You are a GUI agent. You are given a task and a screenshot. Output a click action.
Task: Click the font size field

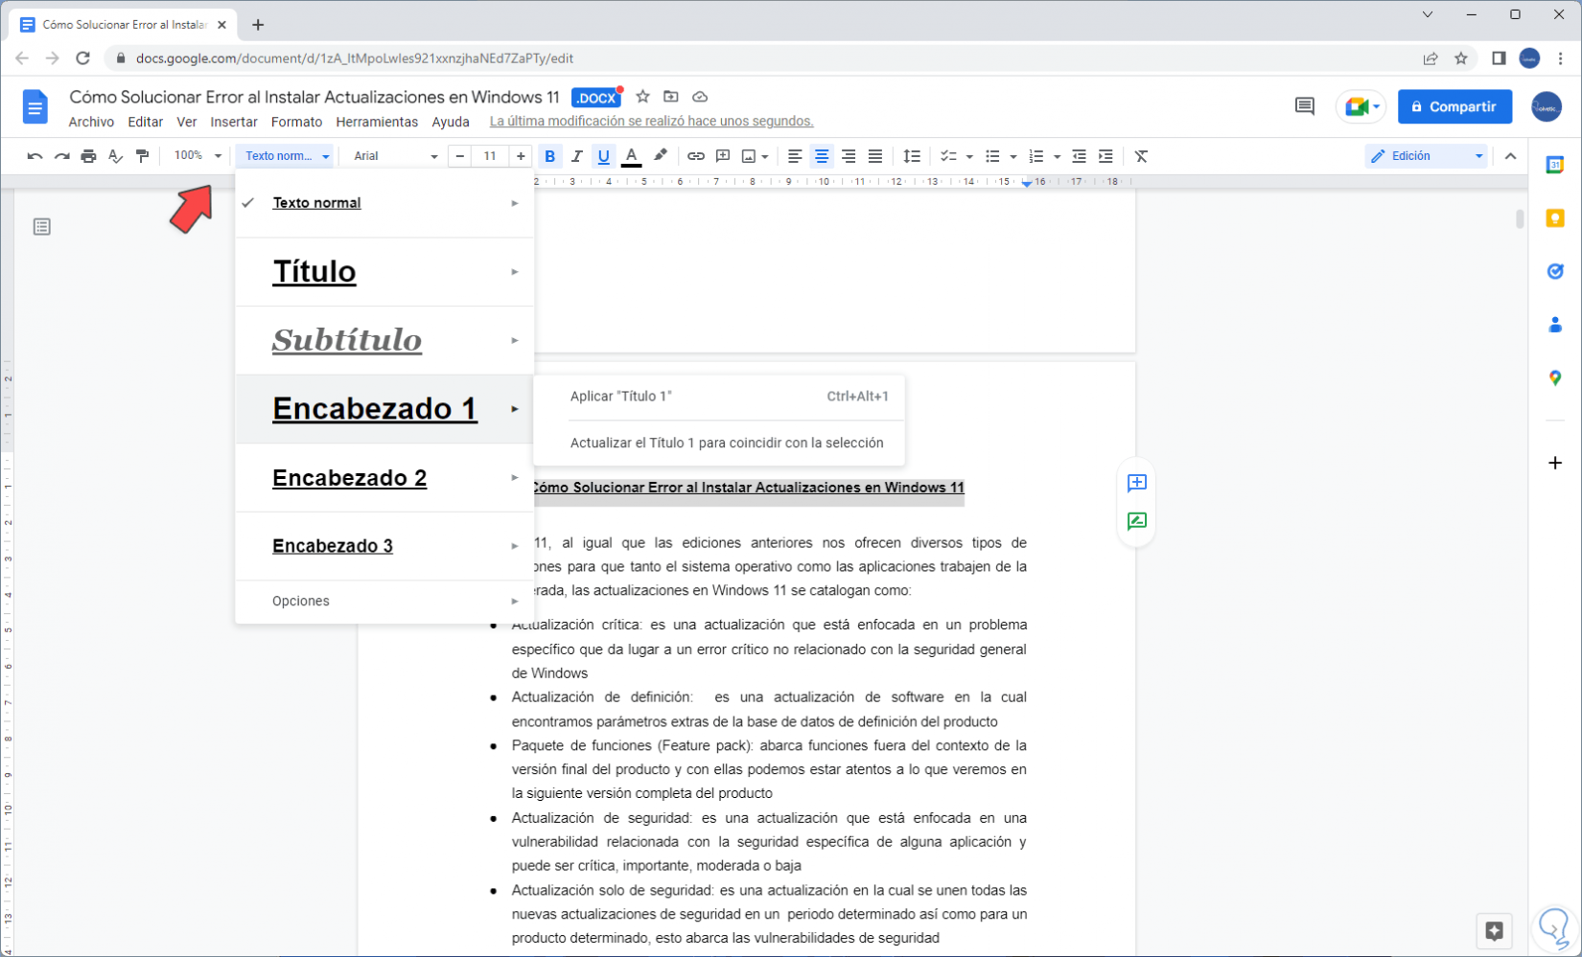point(490,156)
